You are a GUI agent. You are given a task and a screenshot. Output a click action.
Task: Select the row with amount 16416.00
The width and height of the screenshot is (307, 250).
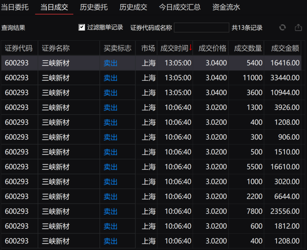pos(152,63)
